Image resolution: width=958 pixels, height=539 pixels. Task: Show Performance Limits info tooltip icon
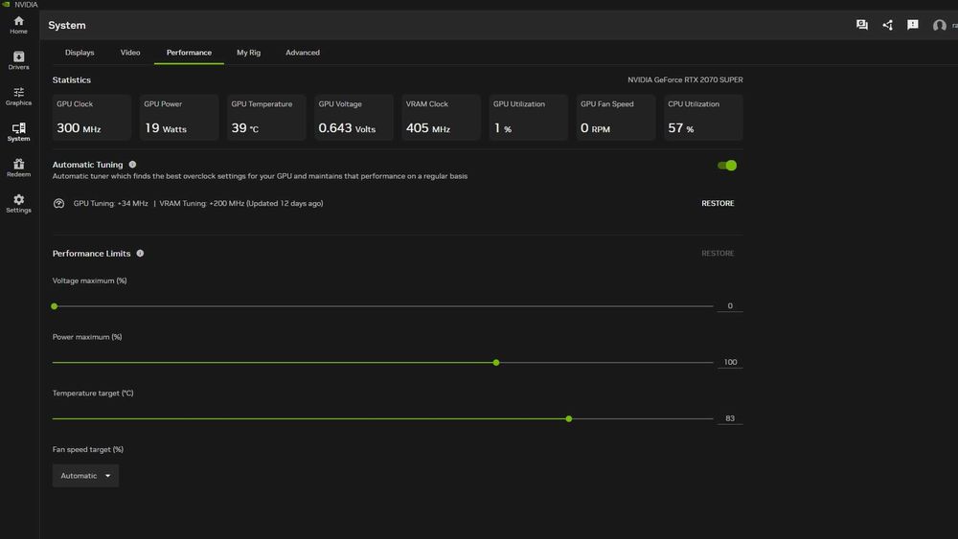click(x=140, y=254)
